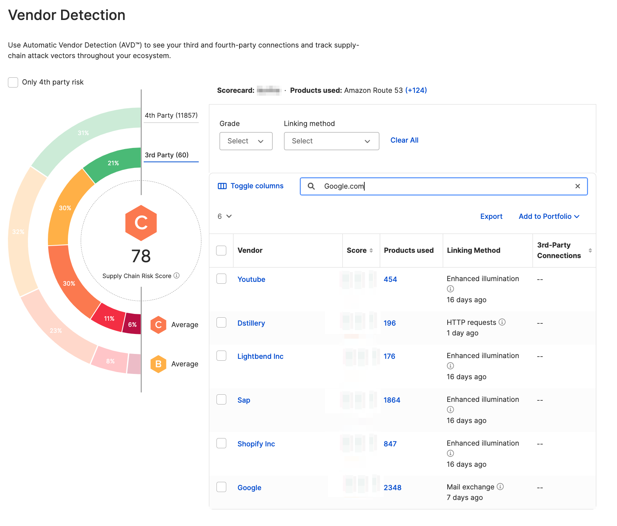Check the Dstillery row checkbox
The width and height of the screenshot is (617, 526).
221,323
